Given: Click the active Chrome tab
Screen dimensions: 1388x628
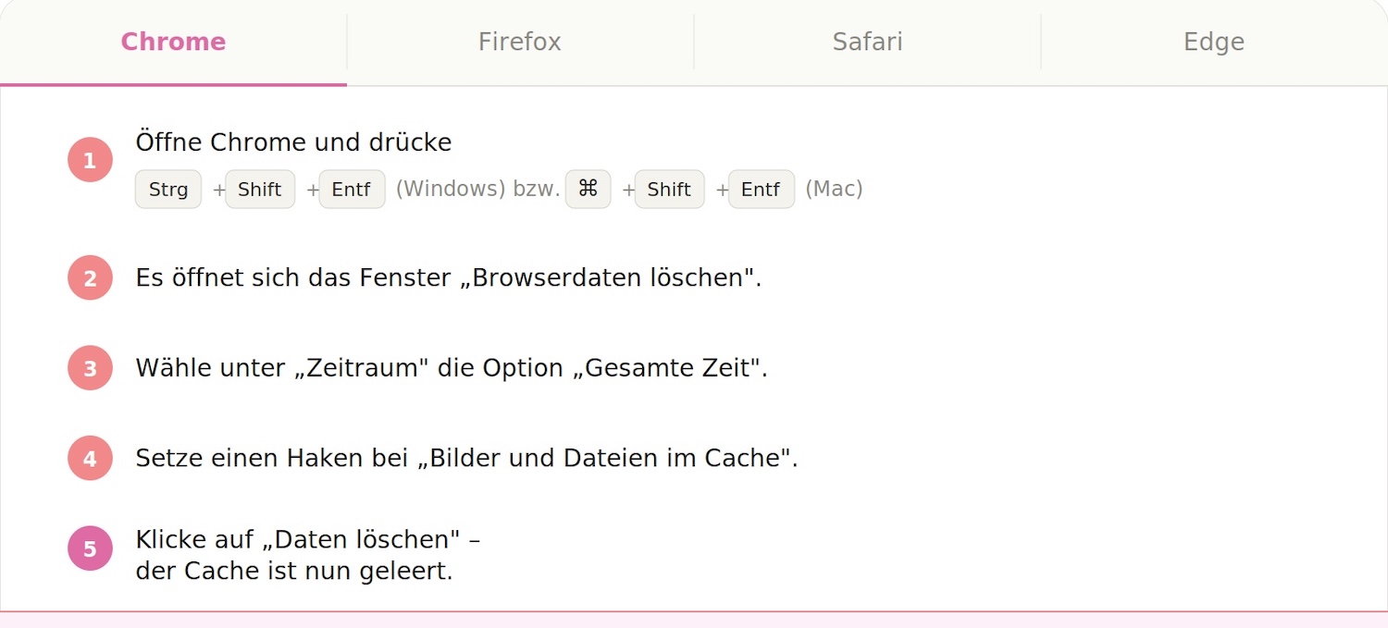Looking at the screenshot, I should click(x=173, y=42).
